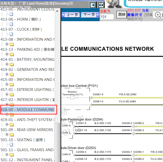Select 501-12 - INSTRUMENT PANEL tree item
Image resolution: width=163 pixels, height=162 pixels.
pos(27,160)
